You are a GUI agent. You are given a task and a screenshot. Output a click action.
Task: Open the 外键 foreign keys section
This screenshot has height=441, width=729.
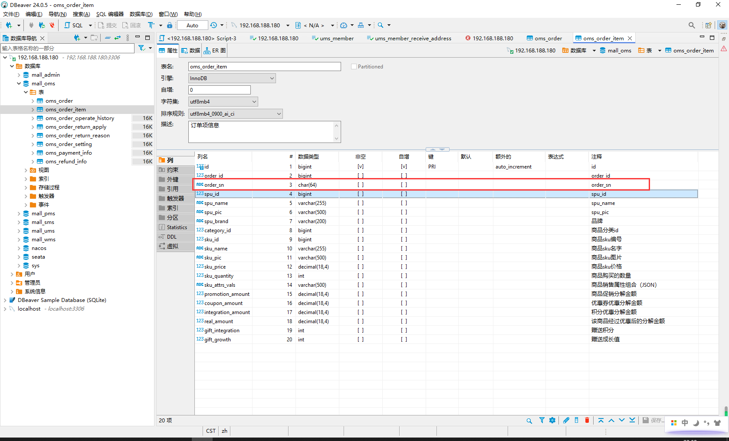click(175, 179)
